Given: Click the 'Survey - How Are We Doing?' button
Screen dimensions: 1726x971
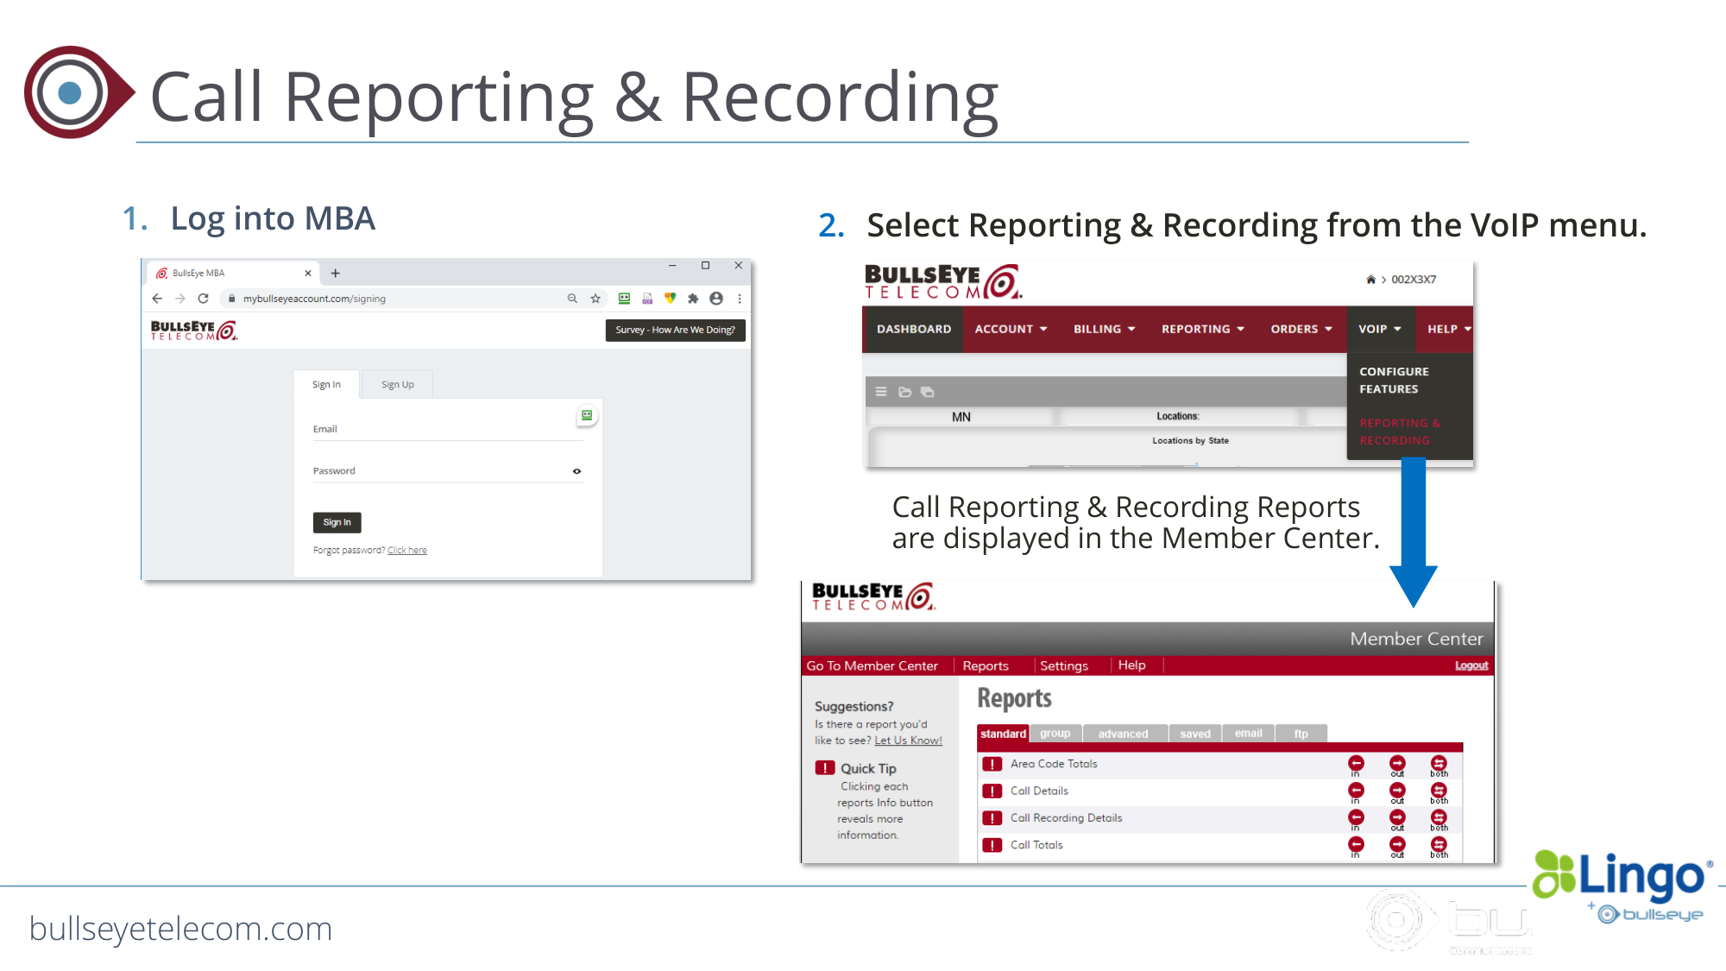Looking at the screenshot, I should [676, 330].
